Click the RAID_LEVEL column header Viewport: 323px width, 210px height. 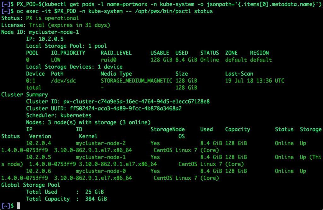[x=116, y=53]
